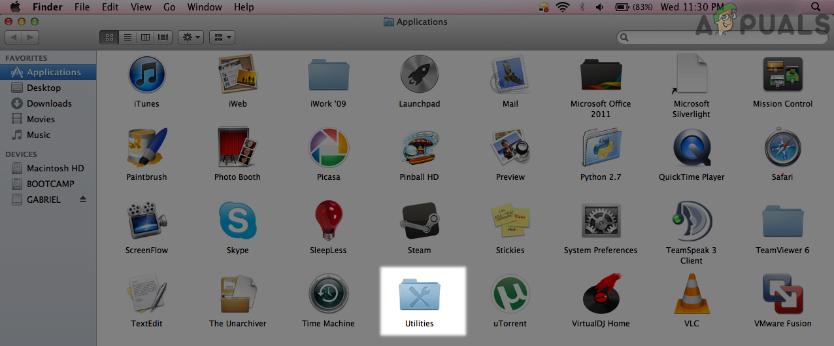
Task: Open the Utilities folder
Action: coord(419,294)
